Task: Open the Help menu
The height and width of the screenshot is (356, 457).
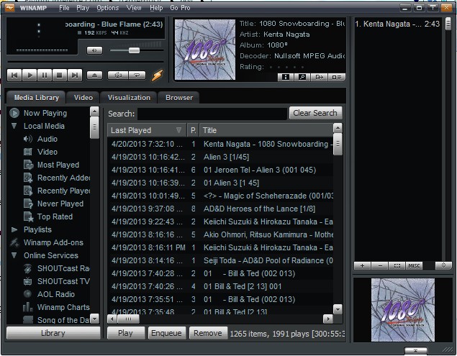Action: tap(156, 8)
